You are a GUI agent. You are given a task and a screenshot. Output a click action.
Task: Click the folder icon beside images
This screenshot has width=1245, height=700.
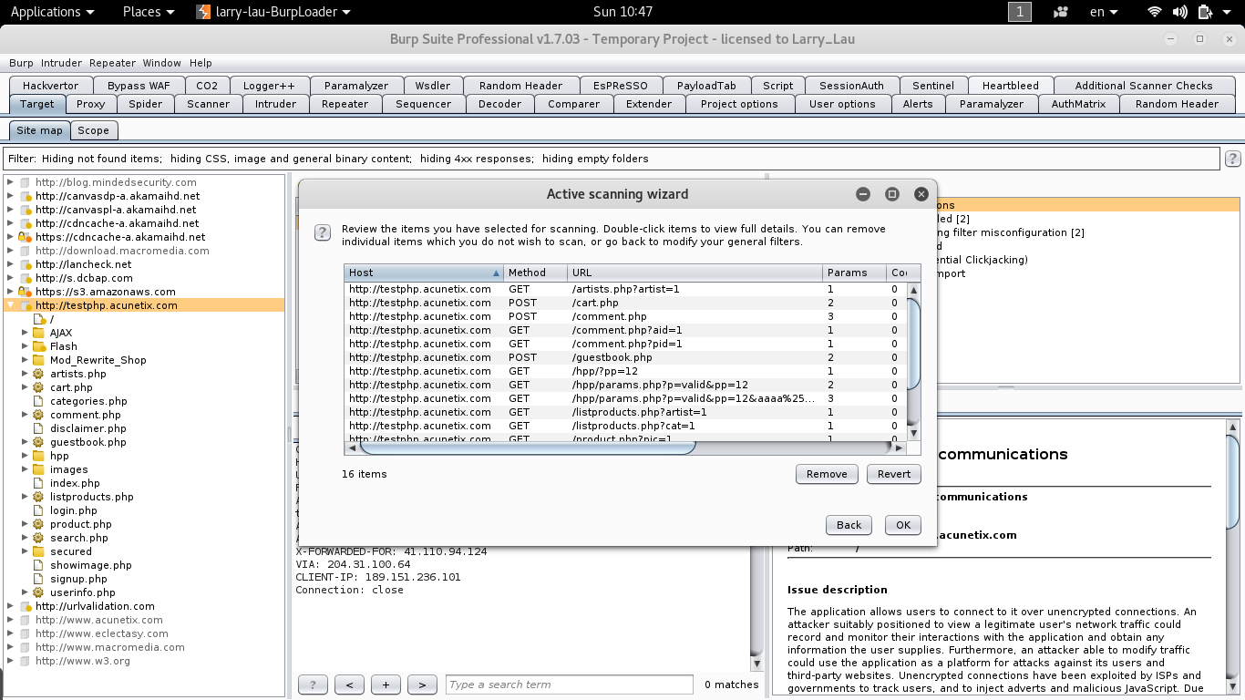[x=39, y=469]
